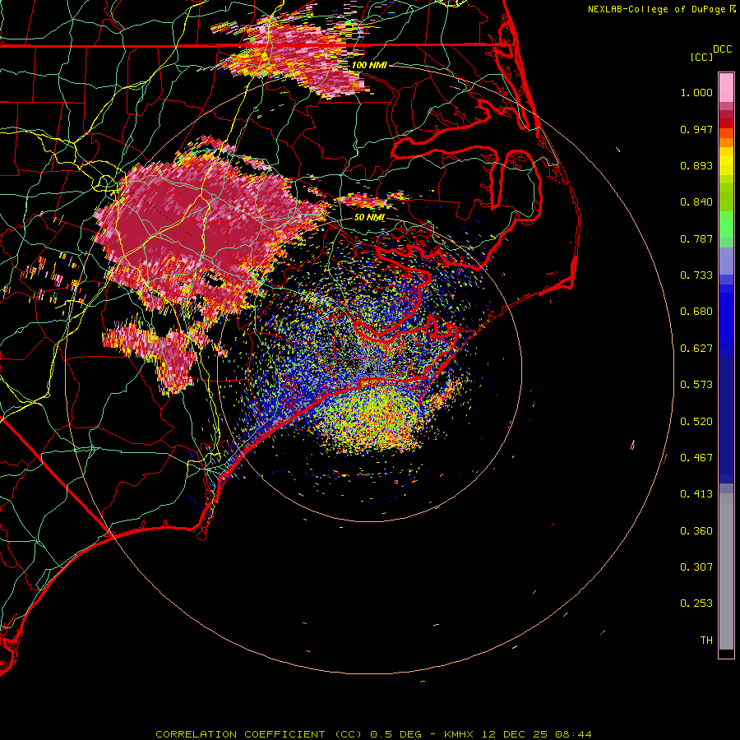
Task: Select the 0.893 color scale value
Action: point(696,165)
